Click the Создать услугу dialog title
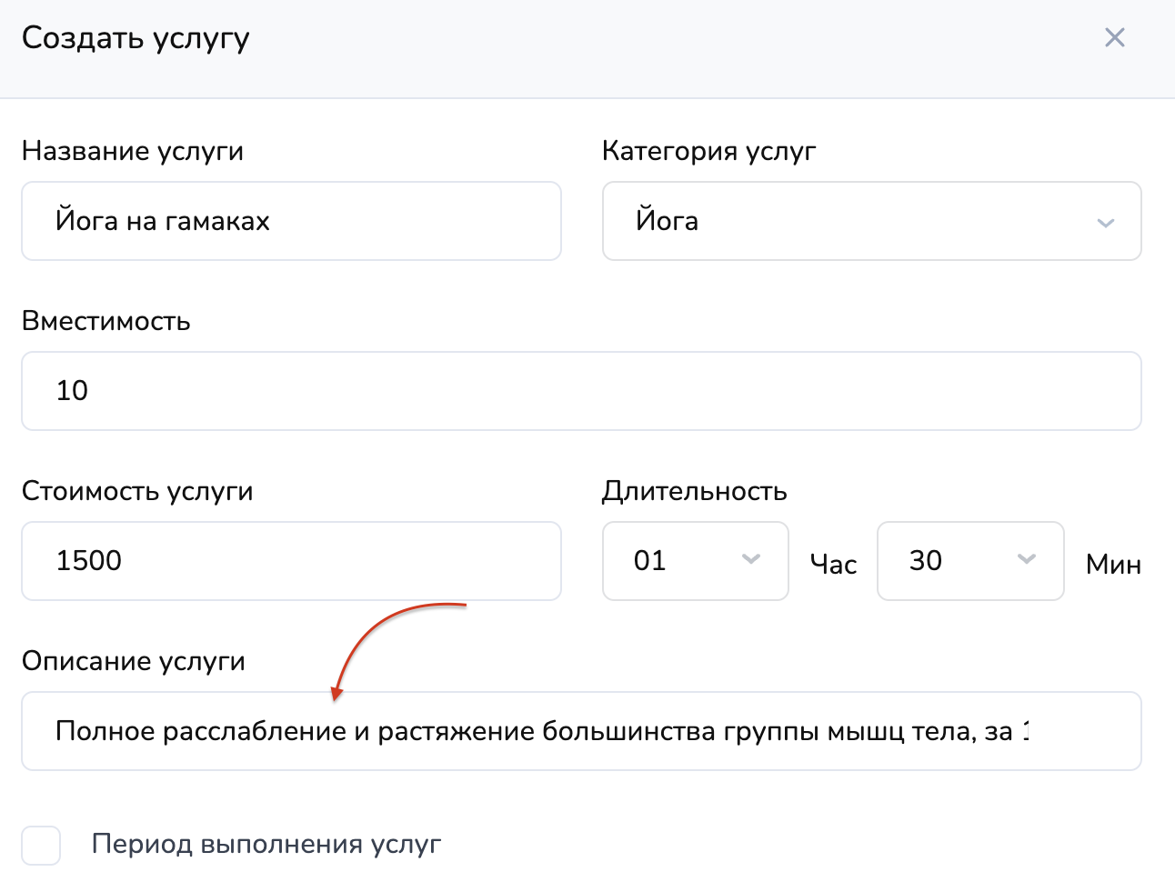Viewport: 1175px width, 882px height. [136, 38]
